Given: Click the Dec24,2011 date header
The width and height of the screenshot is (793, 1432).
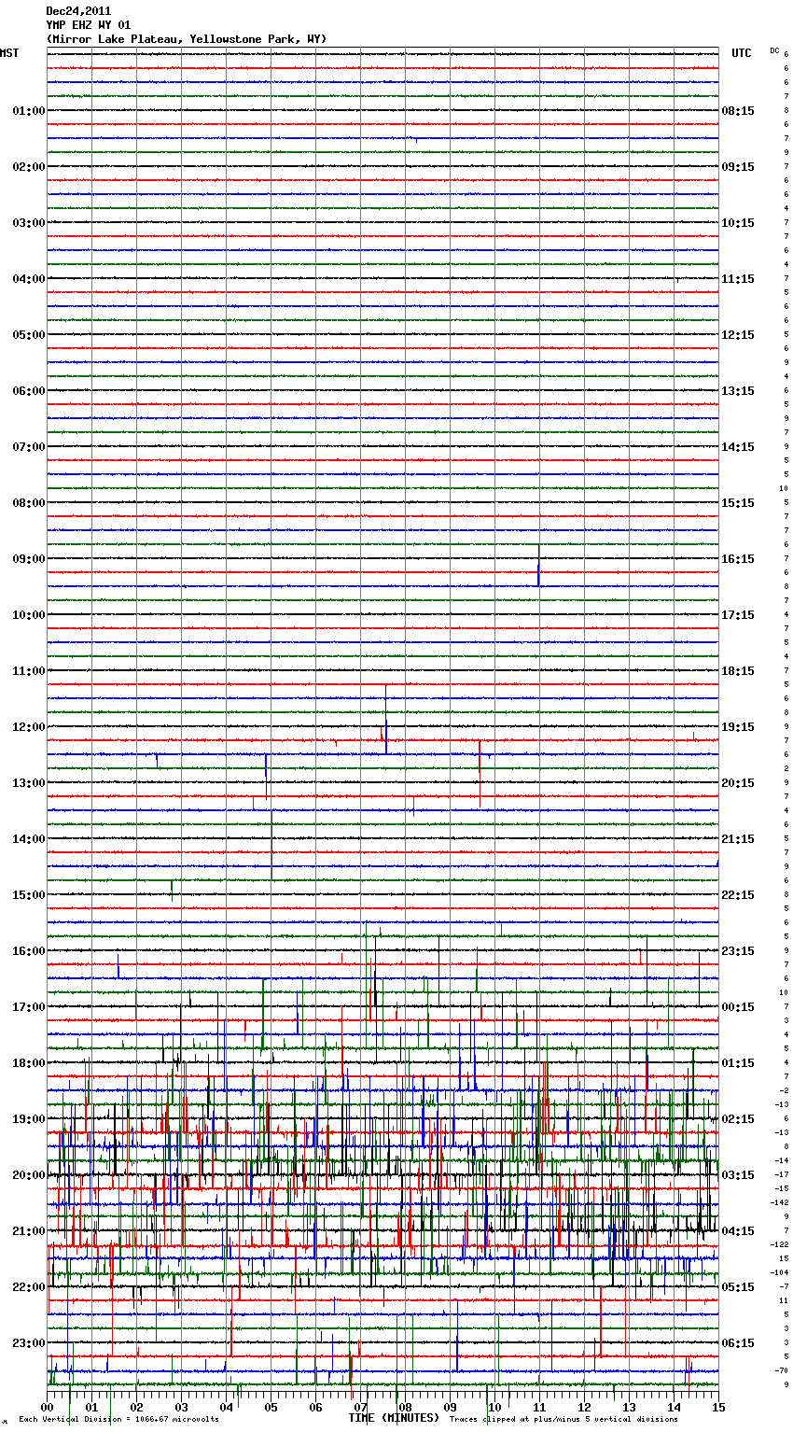Looking at the screenshot, I should point(78,11).
